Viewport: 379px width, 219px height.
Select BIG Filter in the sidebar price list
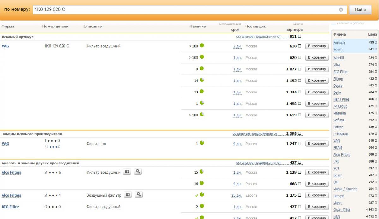[x=340, y=72]
